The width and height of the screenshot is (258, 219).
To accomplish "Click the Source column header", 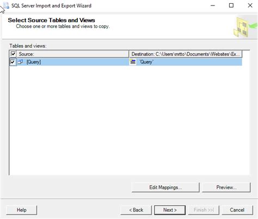I will click(x=73, y=54).
